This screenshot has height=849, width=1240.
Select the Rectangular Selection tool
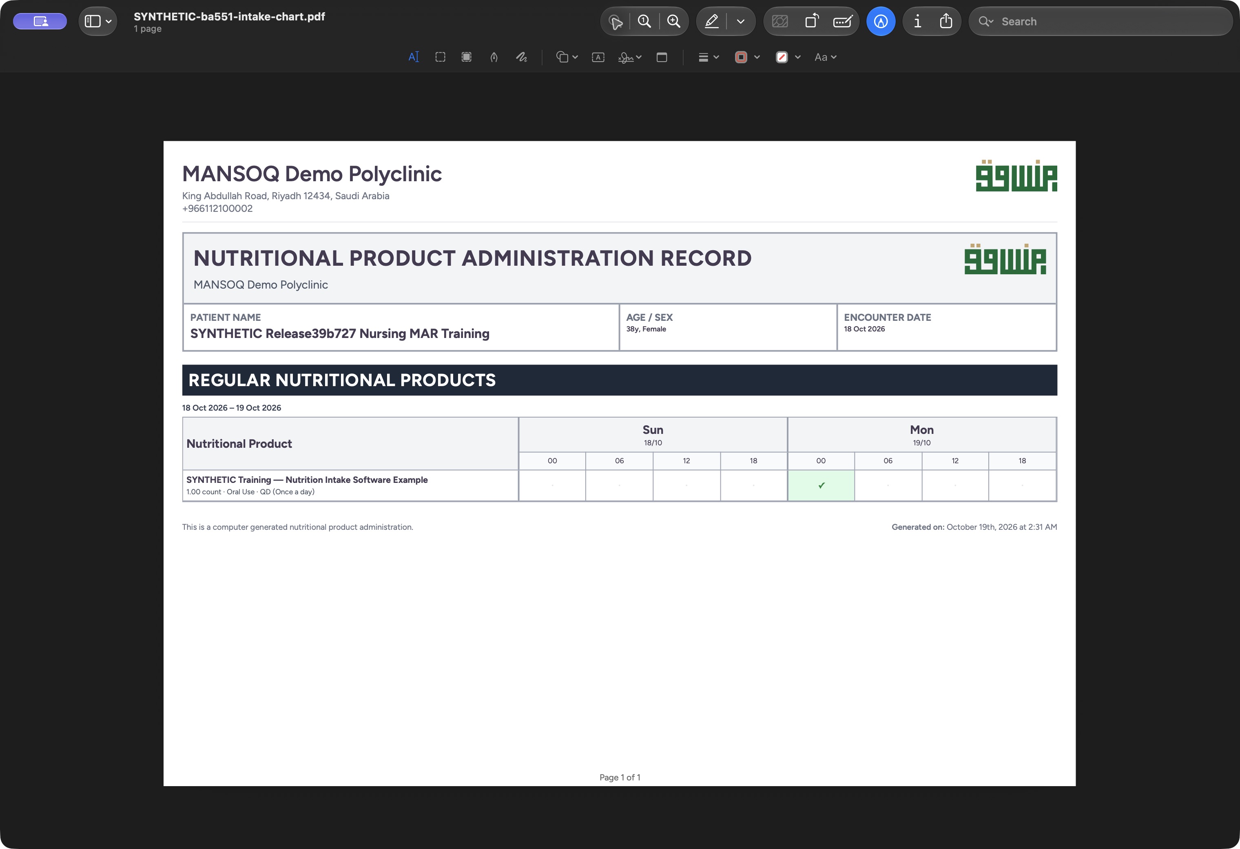(440, 57)
